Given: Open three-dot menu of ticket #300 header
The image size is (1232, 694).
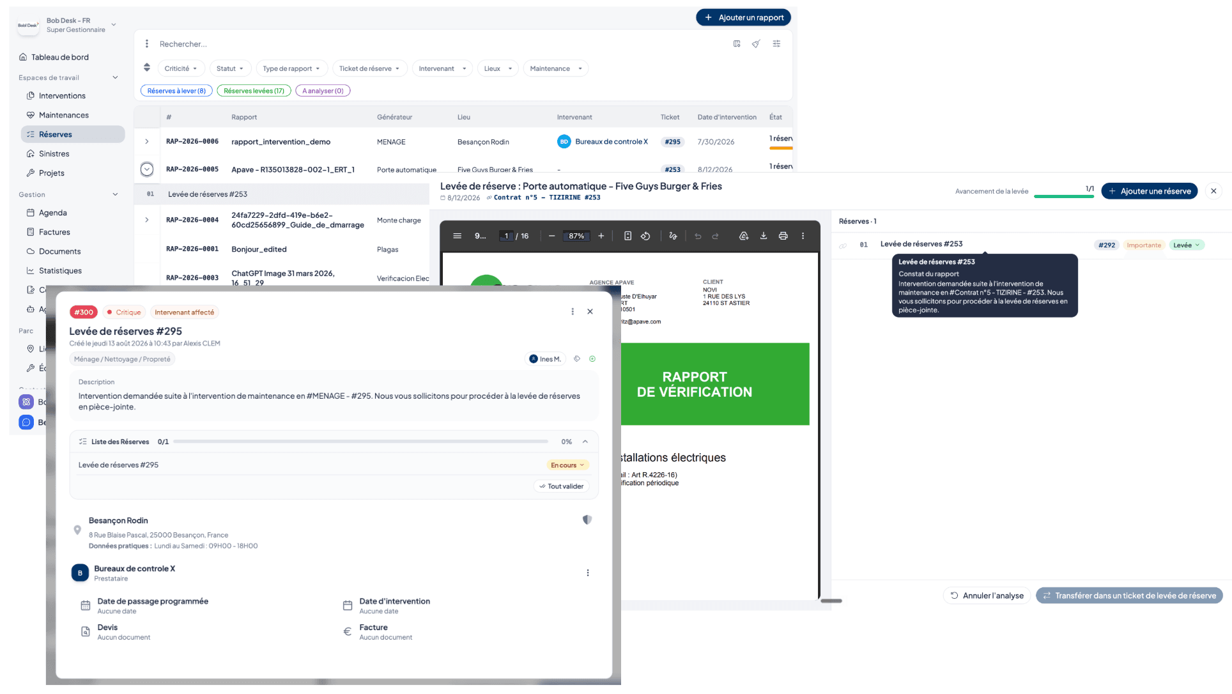Looking at the screenshot, I should pos(573,312).
